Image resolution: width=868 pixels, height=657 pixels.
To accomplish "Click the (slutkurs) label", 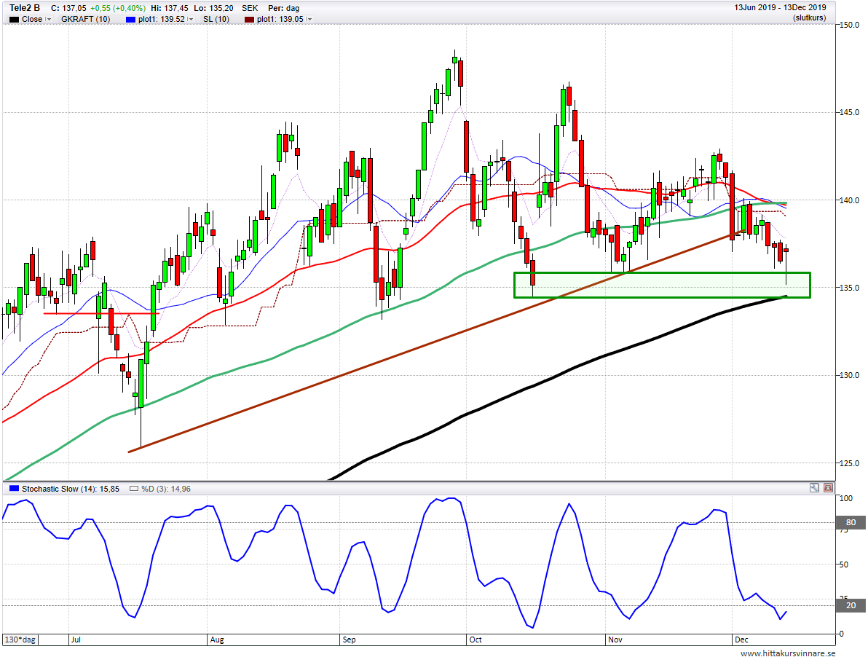I will [809, 17].
